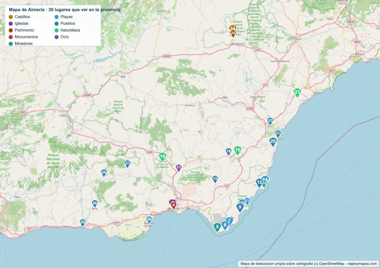Viewport: 380px width, 268px height.
Task: Click green marker number 19
Action: click(237, 150)
